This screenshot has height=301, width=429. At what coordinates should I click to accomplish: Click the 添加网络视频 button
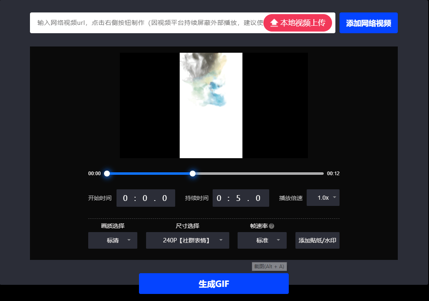[x=368, y=23]
